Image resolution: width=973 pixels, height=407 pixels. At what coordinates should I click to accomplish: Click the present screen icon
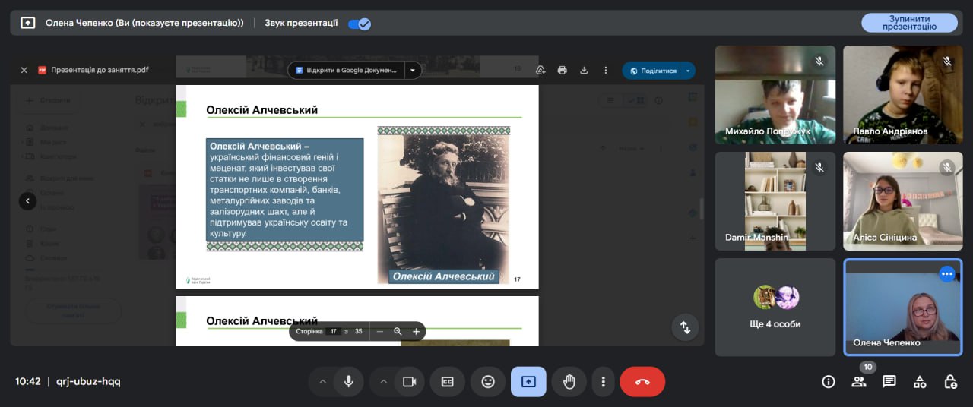click(x=528, y=382)
